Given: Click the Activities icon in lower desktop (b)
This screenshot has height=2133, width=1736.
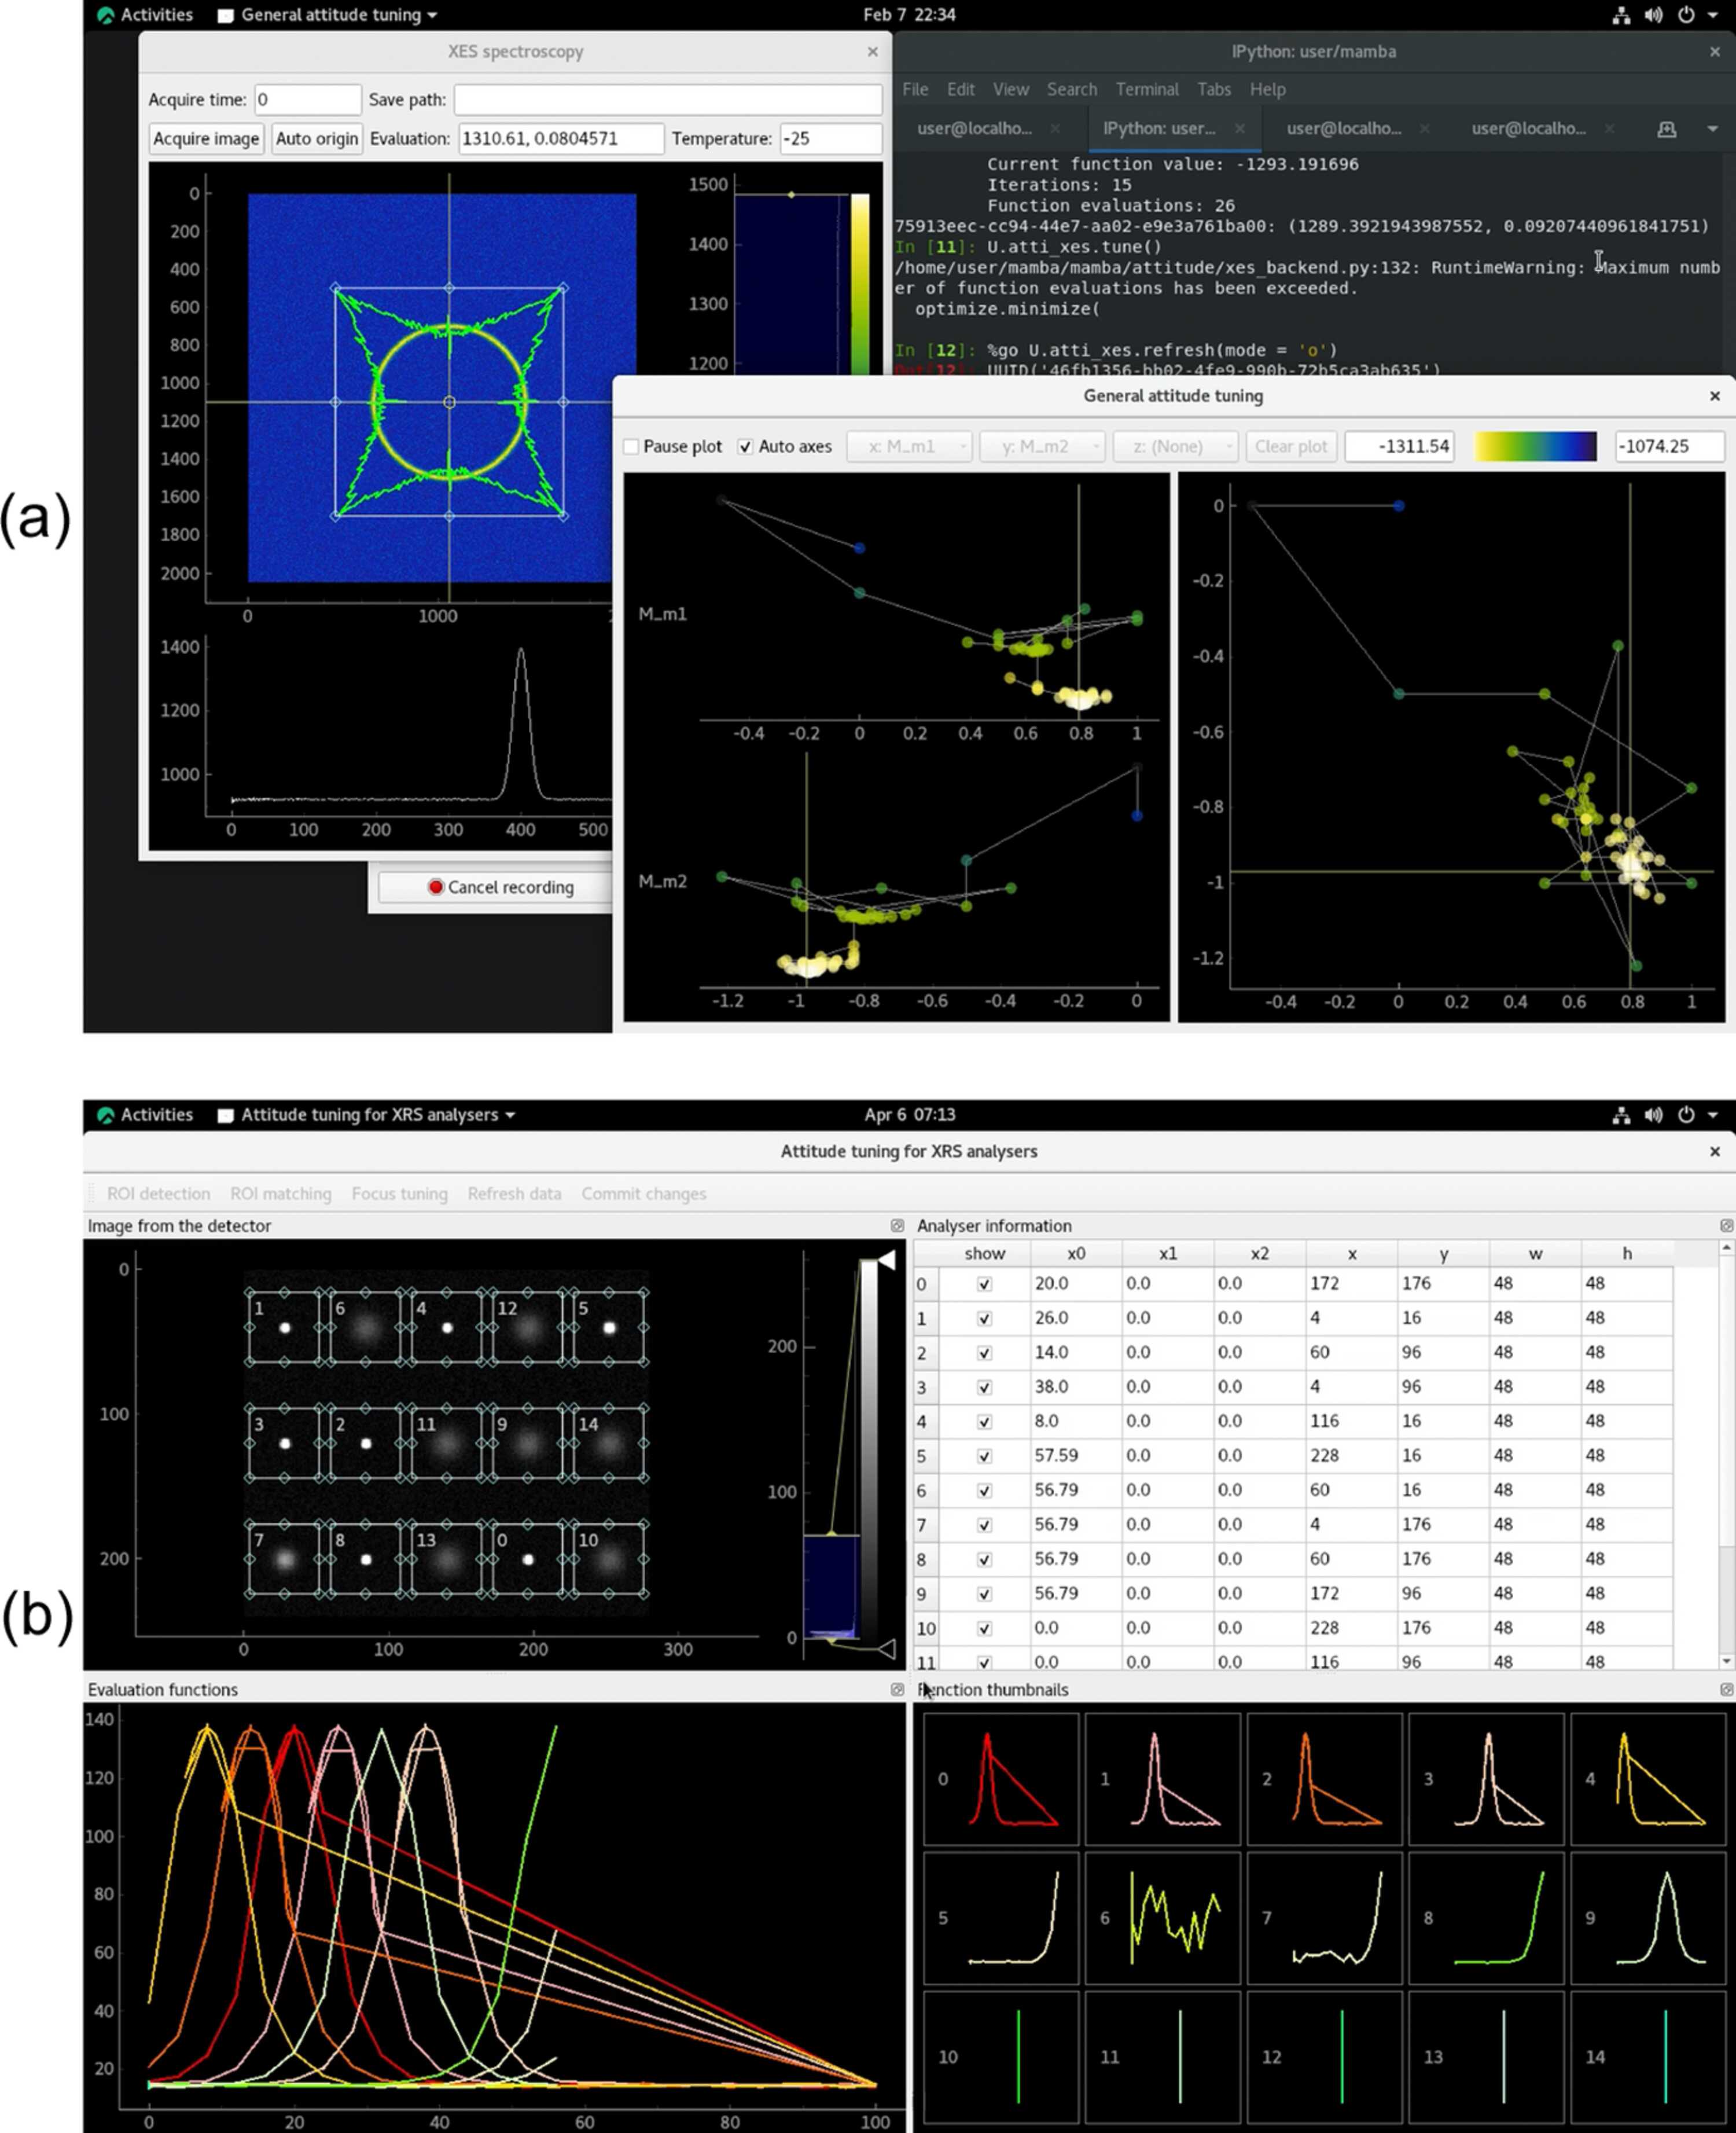Looking at the screenshot, I should (x=106, y=1114).
